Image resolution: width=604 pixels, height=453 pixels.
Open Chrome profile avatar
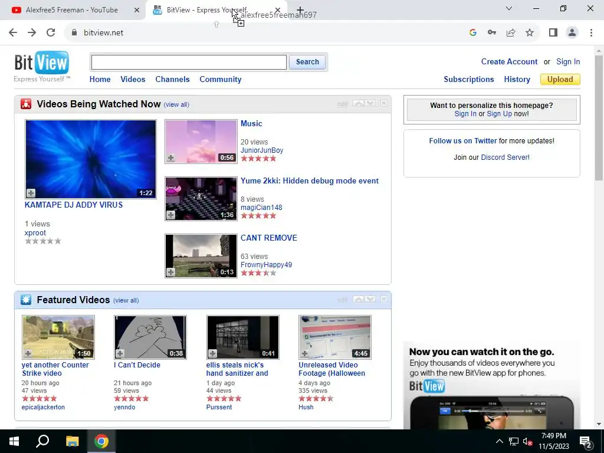coord(572,33)
